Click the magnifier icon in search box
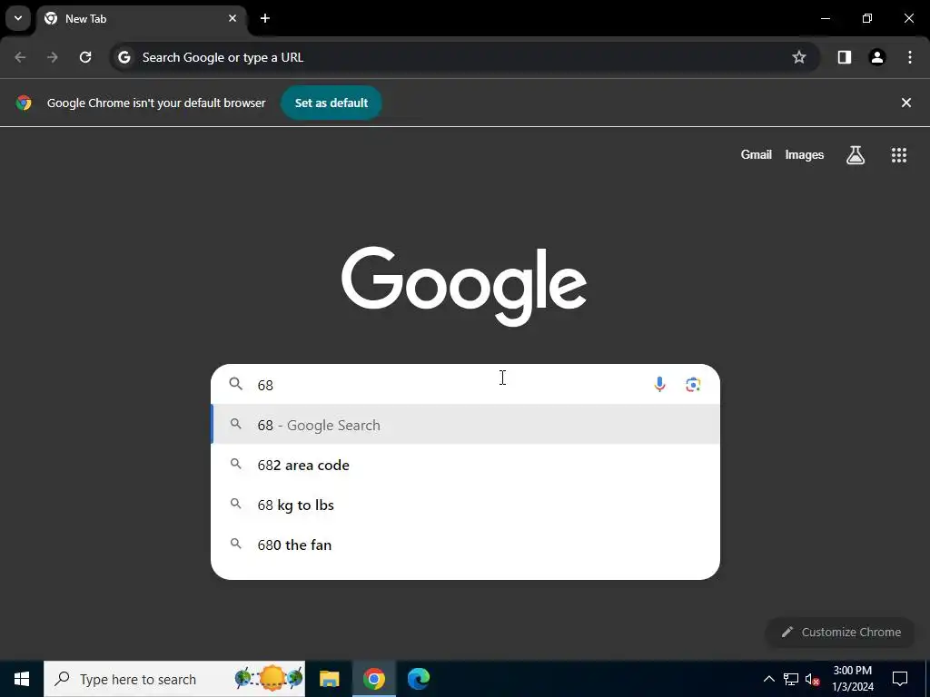Image resolution: width=930 pixels, height=697 pixels. [x=235, y=384]
